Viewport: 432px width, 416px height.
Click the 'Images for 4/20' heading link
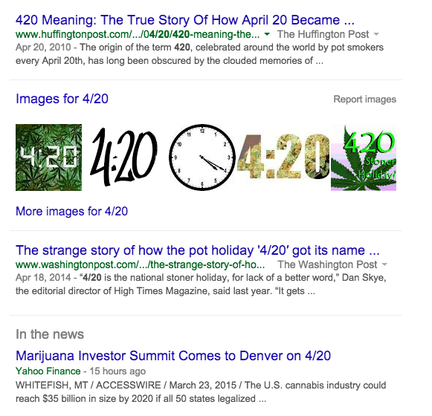tap(62, 99)
